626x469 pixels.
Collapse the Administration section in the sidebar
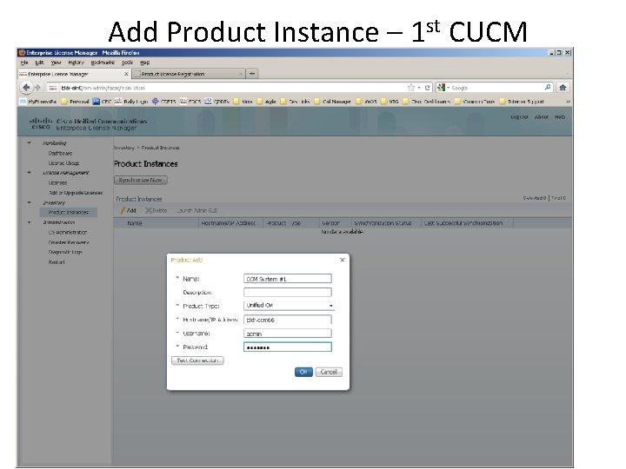click(30, 222)
